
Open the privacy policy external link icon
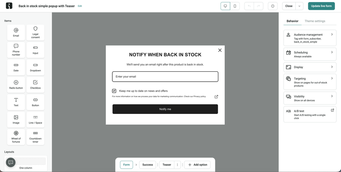coord(216,97)
